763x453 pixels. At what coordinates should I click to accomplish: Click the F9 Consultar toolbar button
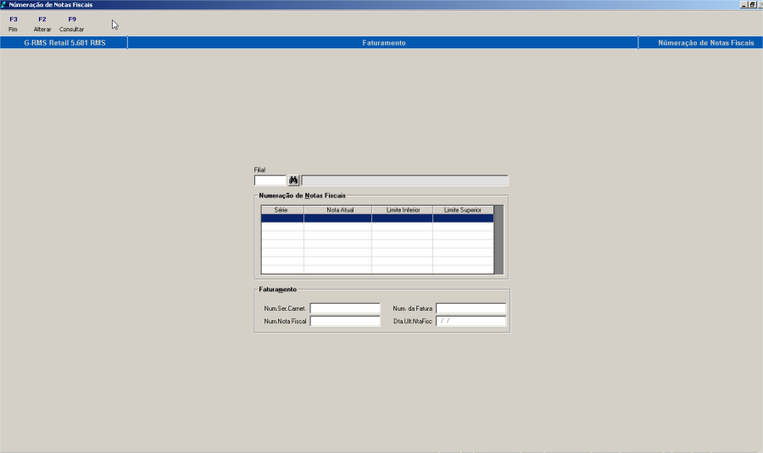pyautogui.click(x=71, y=24)
